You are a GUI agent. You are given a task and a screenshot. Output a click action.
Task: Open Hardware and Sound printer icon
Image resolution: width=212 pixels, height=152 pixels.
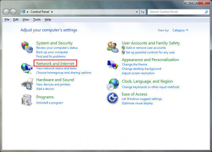[27, 84]
